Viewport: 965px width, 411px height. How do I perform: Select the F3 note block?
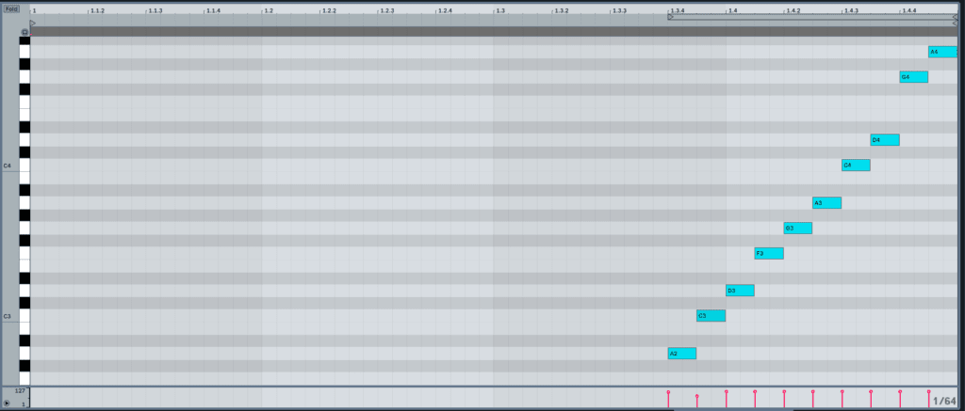(769, 253)
